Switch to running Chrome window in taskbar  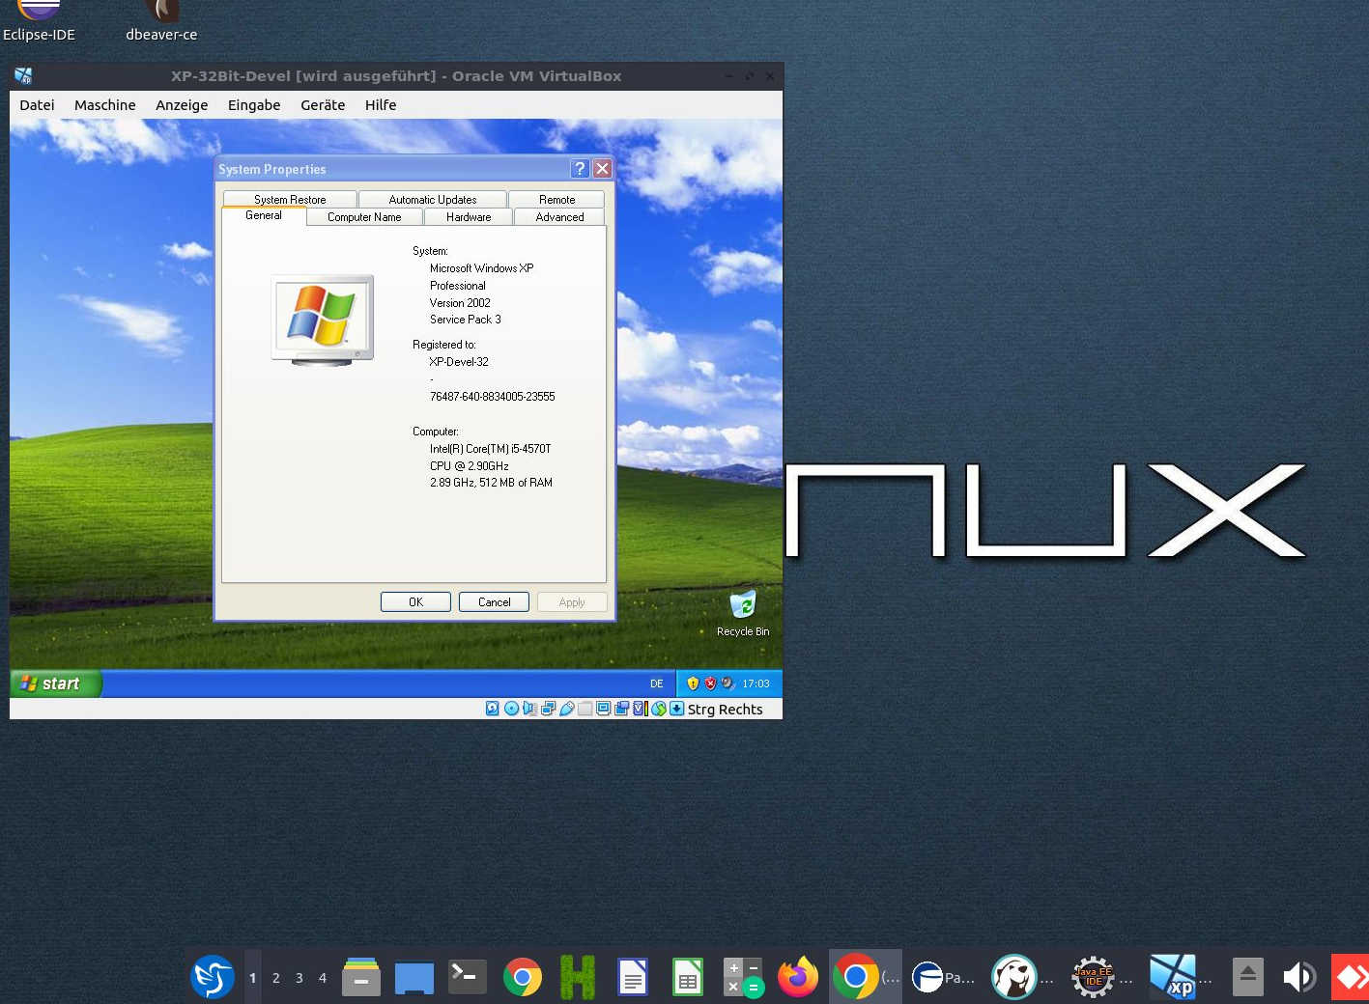click(x=866, y=977)
